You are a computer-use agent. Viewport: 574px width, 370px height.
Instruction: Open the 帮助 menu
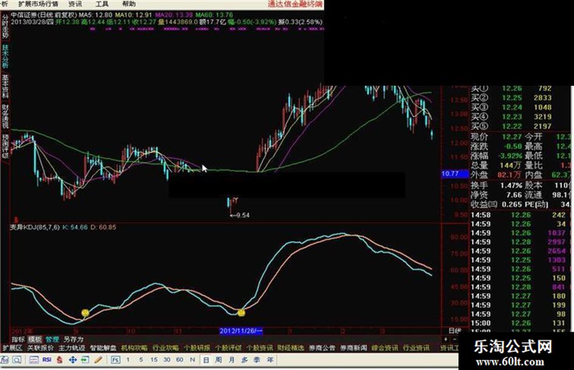[129, 4]
